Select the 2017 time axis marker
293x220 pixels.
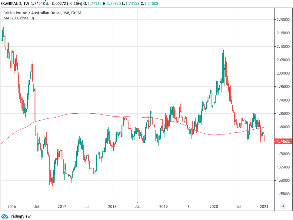pyautogui.click(x=62, y=206)
